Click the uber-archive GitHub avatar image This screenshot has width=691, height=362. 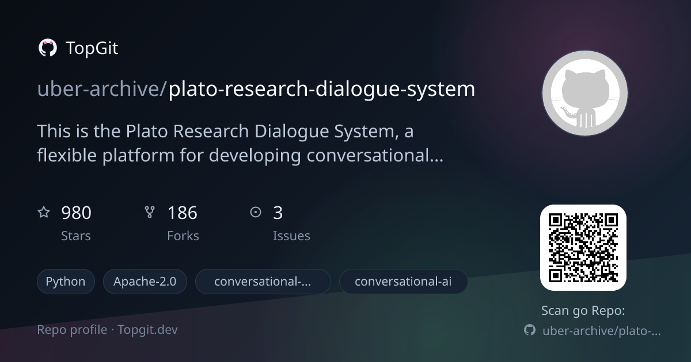click(584, 93)
